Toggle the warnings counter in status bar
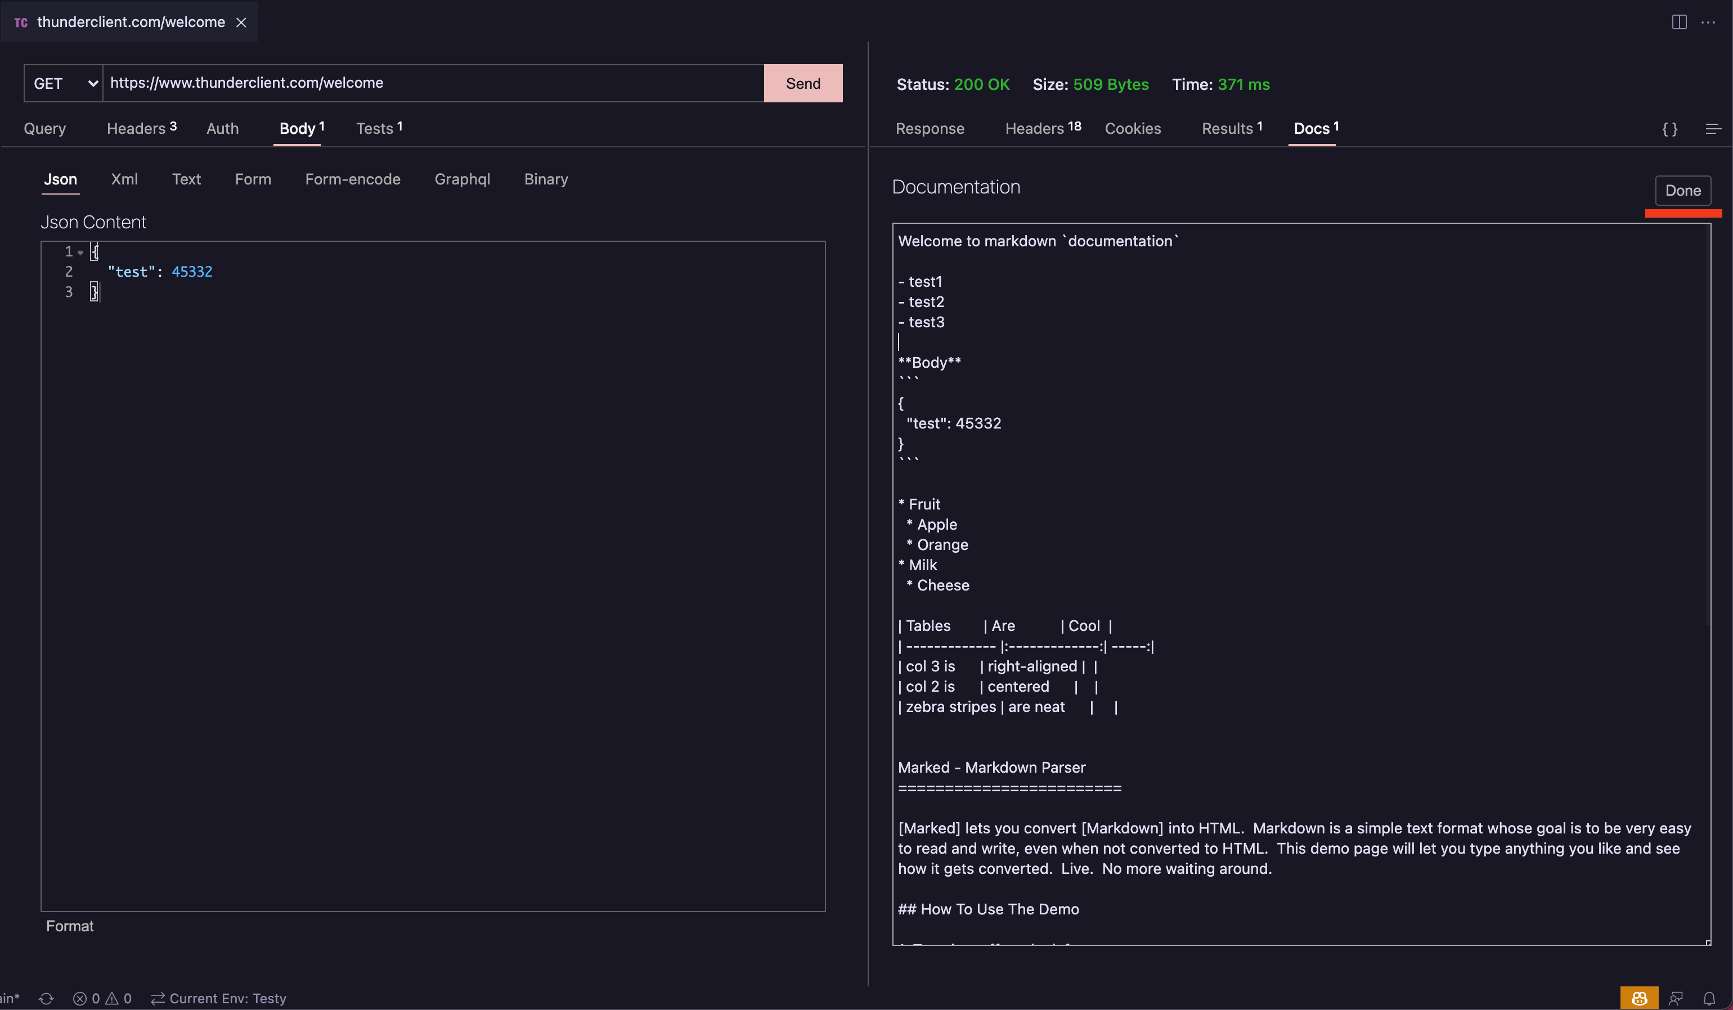The image size is (1733, 1010). tap(120, 998)
